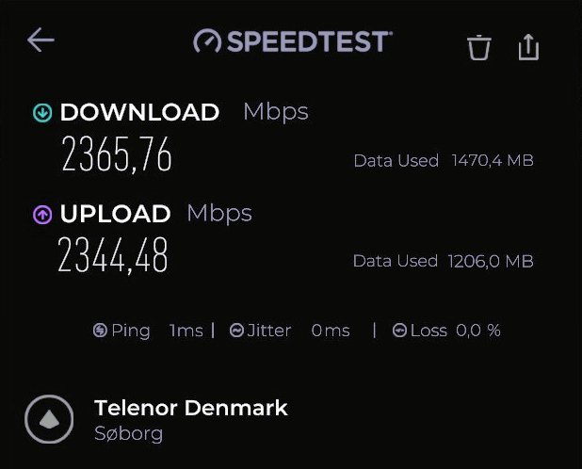Click the Speedtest logo
The image size is (582, 469).
(292, 41)
